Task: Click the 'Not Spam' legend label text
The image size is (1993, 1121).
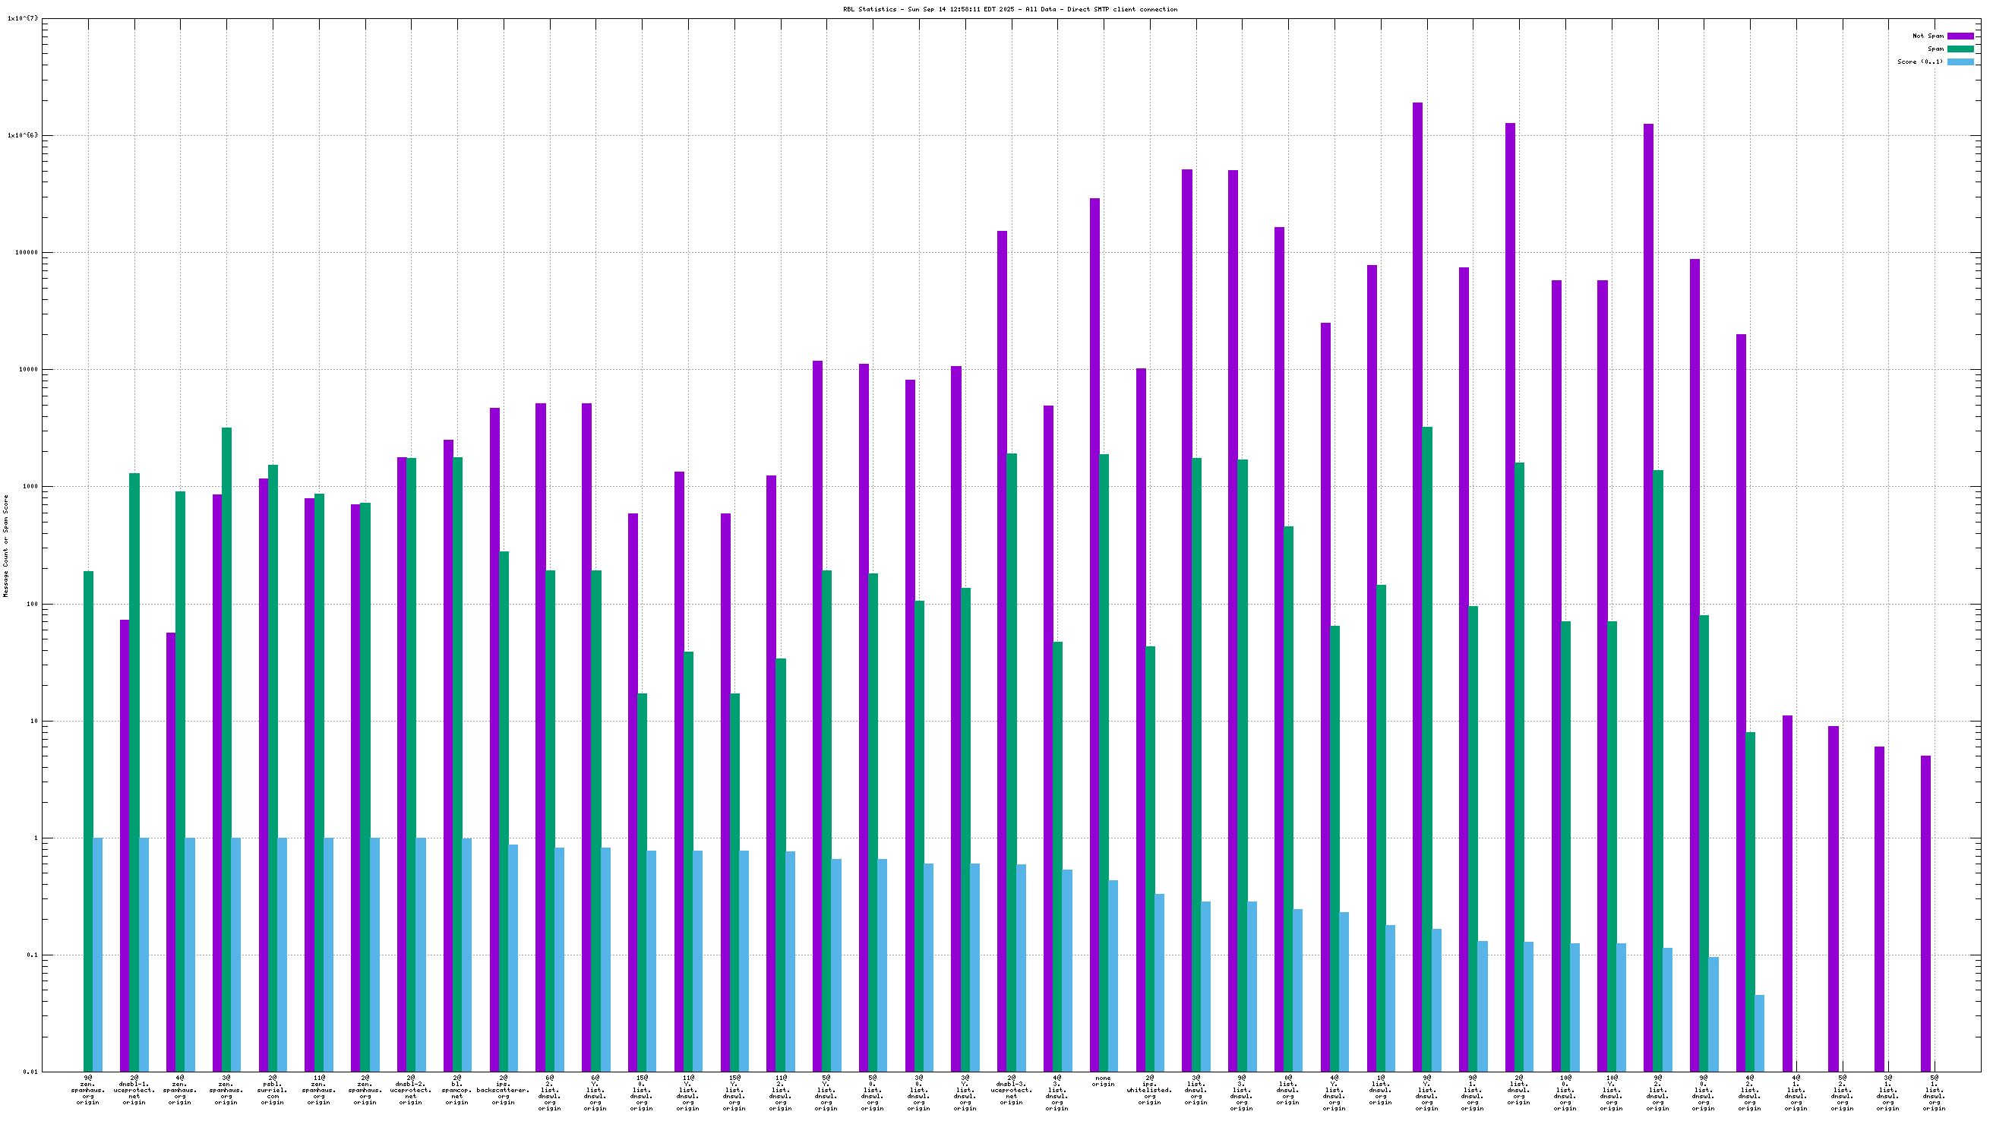Action: pos(1927,36)
